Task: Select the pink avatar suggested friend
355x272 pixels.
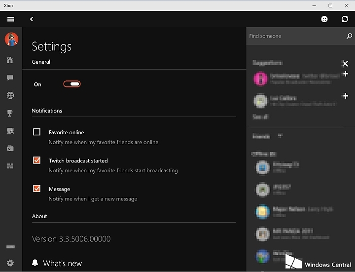Action: click(x=260, y=78)
